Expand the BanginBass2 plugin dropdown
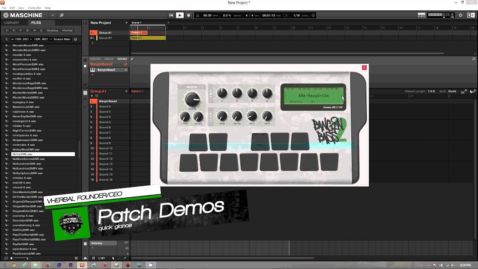This screenshot has width=478, height=269. click(x=126, y=70)
